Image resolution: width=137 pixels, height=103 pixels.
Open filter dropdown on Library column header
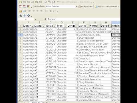pyautogui.click(x=33, y=26)
